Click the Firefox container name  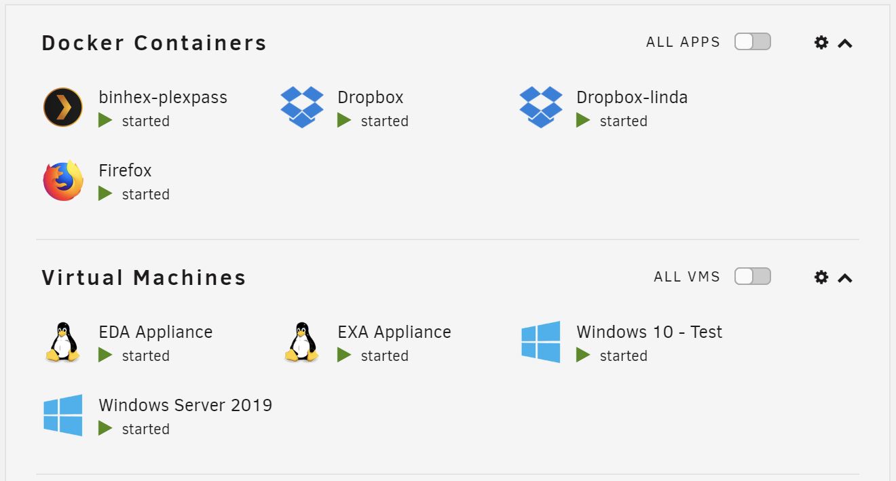tap(125, 170)
